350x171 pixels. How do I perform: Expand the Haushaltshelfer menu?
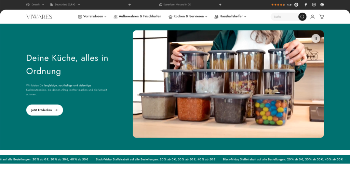coord(230,16)
